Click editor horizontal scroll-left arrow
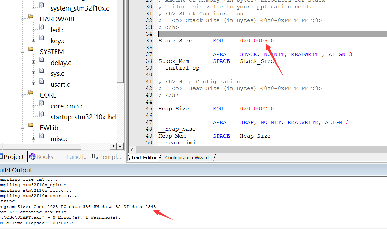387x229 pixels. 132,149
